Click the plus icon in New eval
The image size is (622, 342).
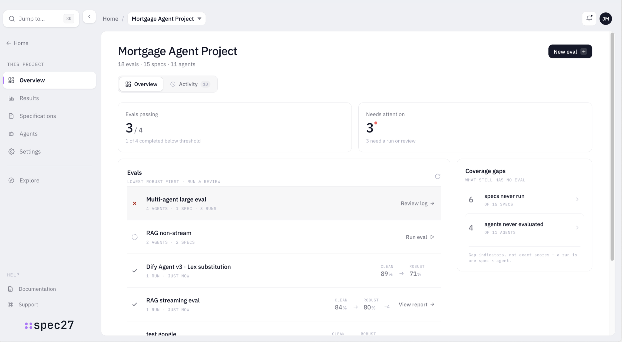[584, 52]
